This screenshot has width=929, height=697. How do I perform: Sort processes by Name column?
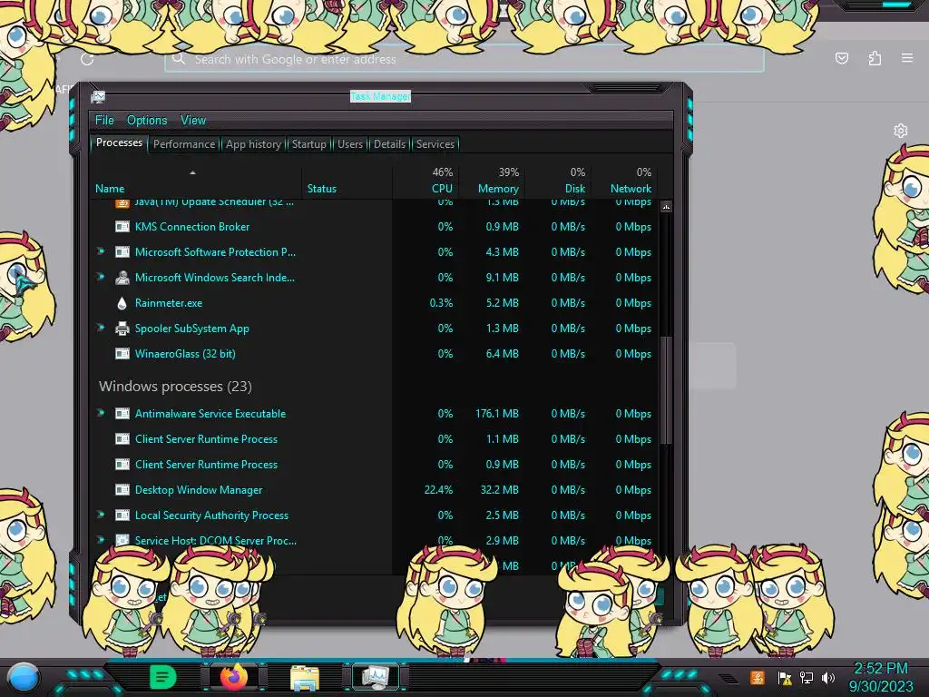click(x=110, y=189)
